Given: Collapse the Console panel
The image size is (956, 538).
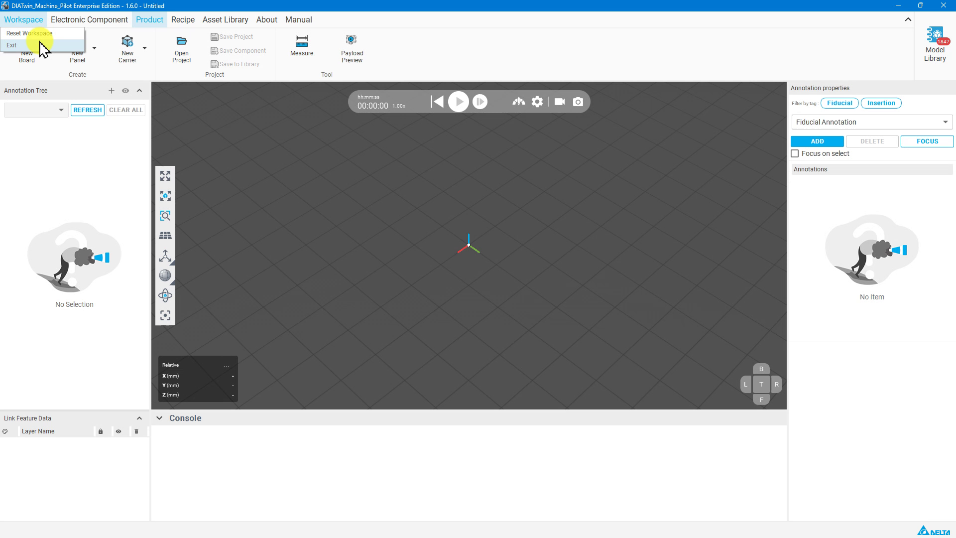Looking at the screenshot, I should [159, 418].
